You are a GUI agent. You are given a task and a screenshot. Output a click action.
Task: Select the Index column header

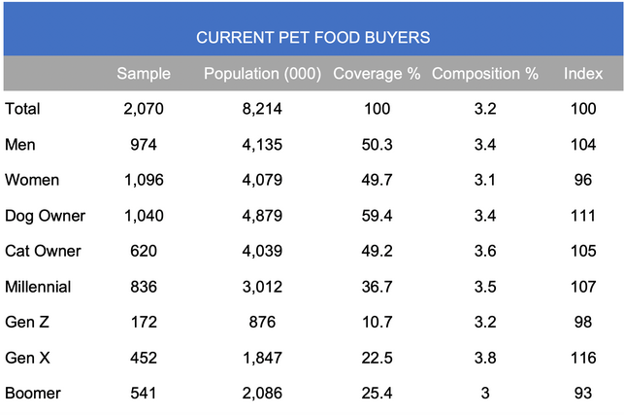[x=583, y=73]
